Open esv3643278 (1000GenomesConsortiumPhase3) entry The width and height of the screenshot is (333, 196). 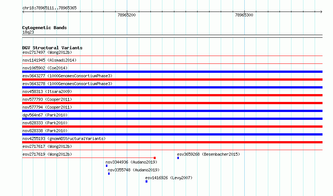coord(67,84)
